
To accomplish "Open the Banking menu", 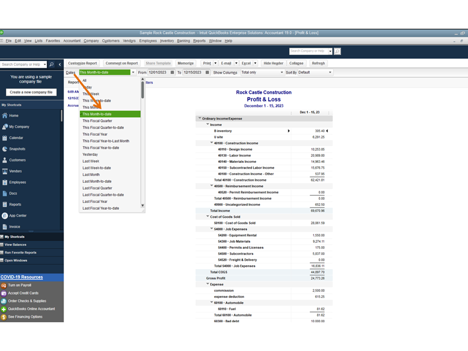I will pos(183,41).
